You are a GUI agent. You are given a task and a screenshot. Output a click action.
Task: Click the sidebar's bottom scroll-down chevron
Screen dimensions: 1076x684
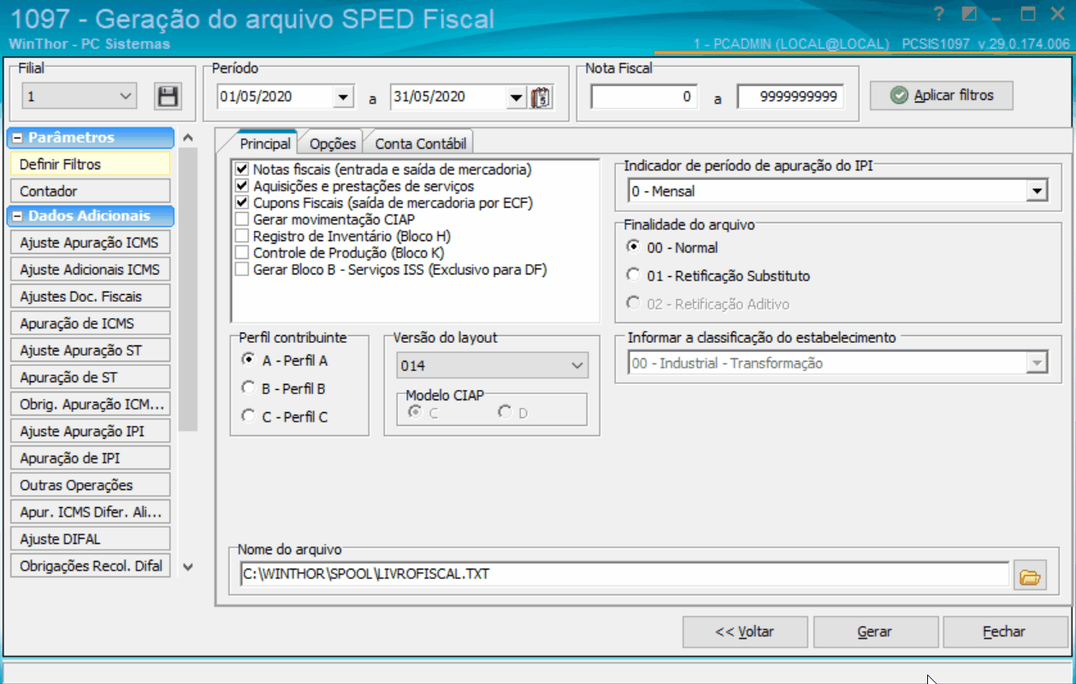(188, 566)
